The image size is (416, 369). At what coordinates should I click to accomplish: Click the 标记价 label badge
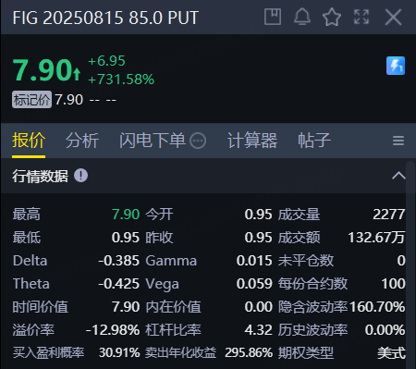click(31, 100)
